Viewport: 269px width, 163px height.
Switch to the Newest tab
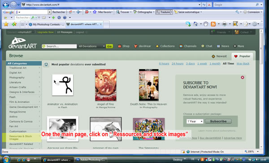(x=219, y=56)
